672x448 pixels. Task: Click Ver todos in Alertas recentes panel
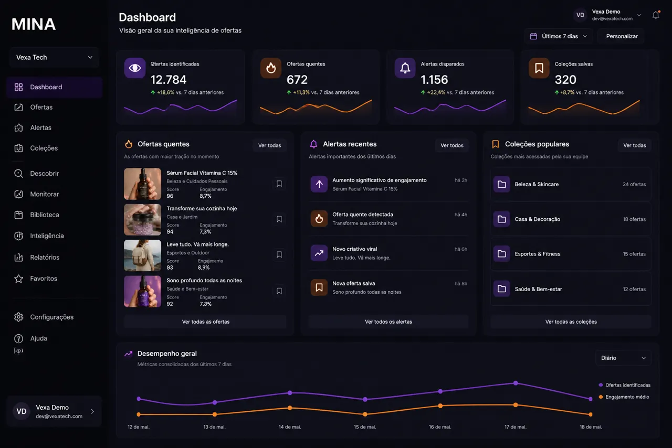(452, 145)
